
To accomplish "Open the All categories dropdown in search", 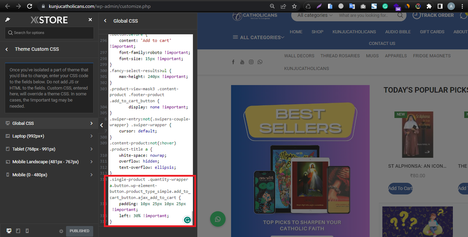I will (x=315, y=15).
